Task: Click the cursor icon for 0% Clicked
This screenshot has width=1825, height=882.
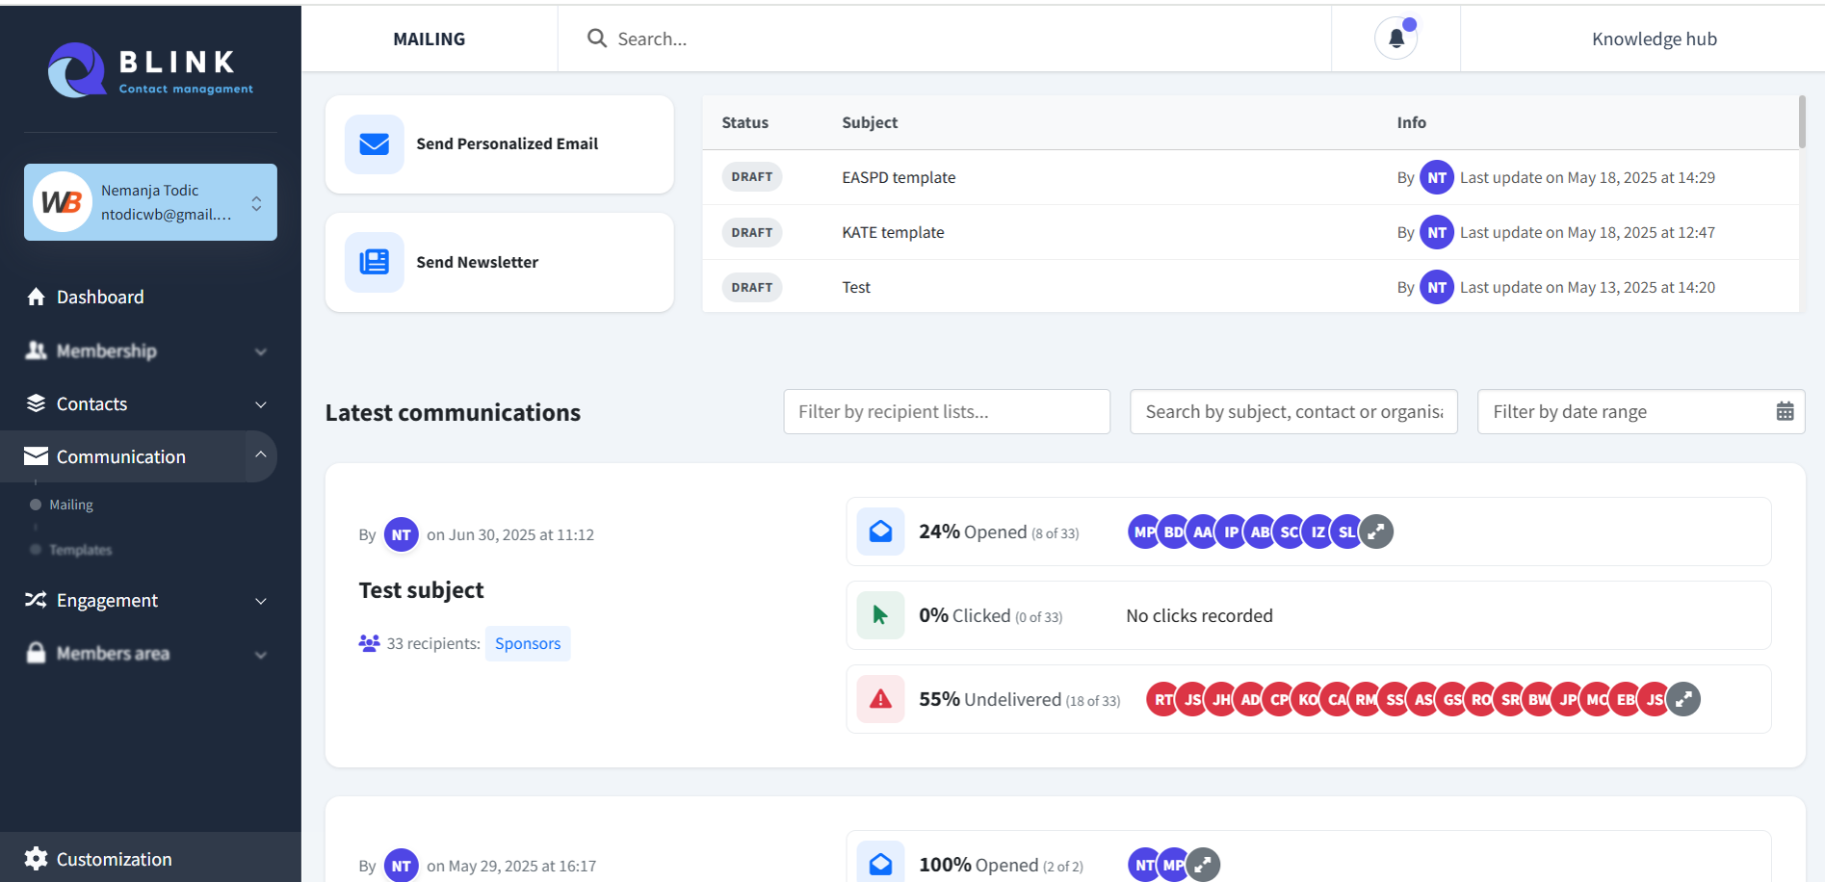Action: (880, 615)
